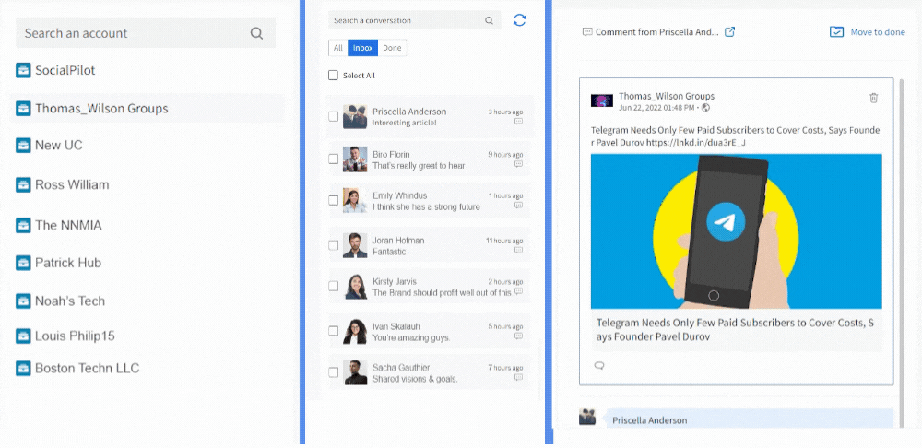Click Move to done link

(877, 32)
